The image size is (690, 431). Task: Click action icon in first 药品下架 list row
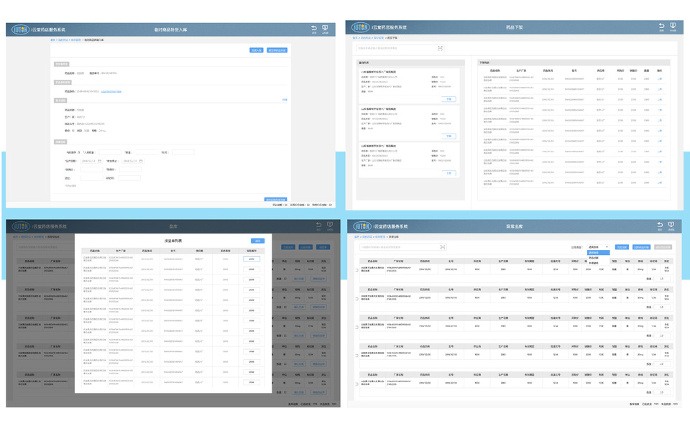660,79
